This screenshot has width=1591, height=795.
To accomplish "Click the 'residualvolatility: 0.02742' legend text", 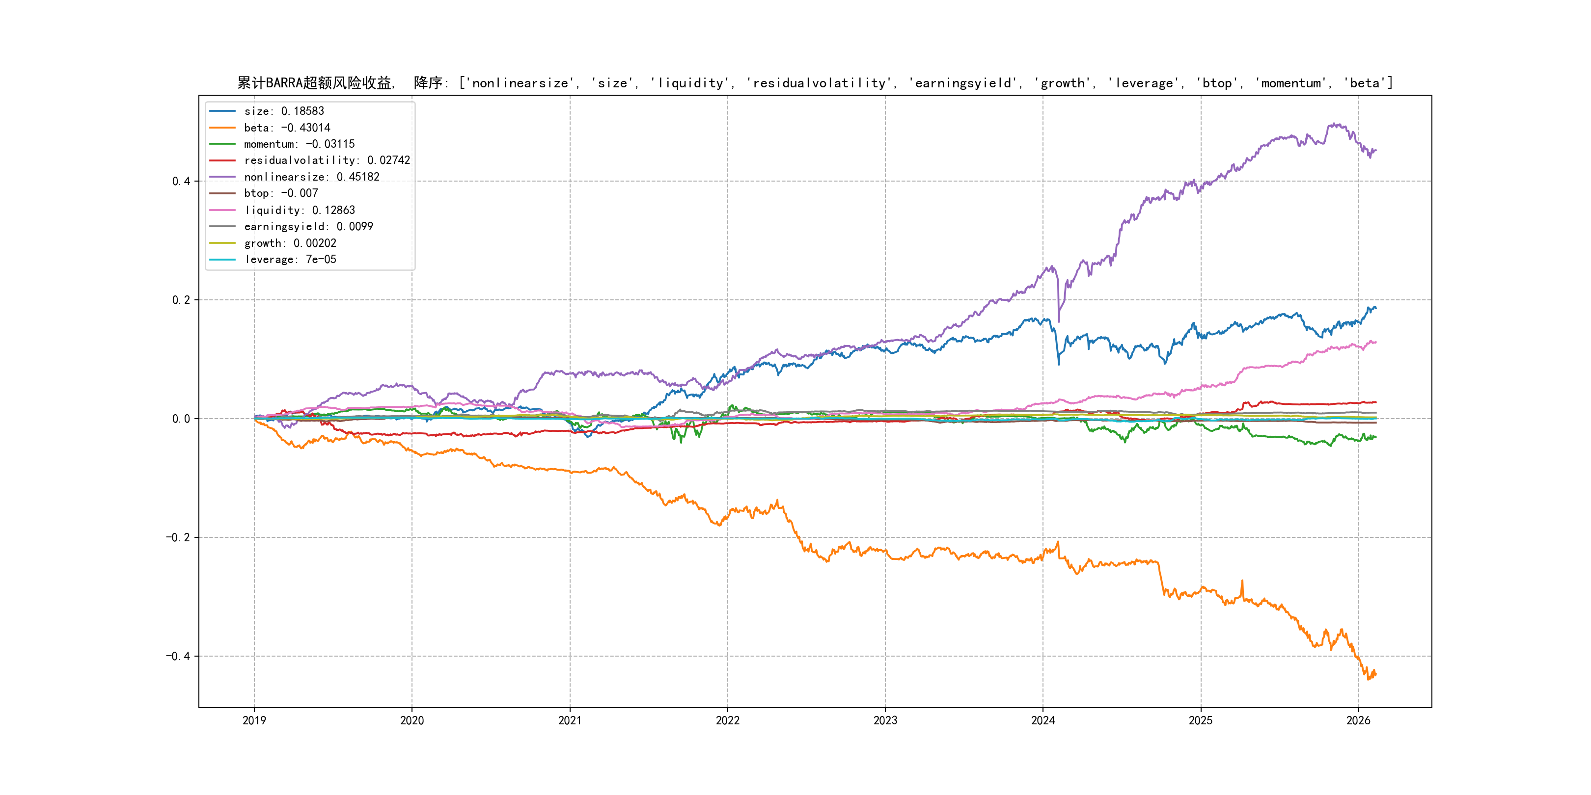I will (327, 160).
